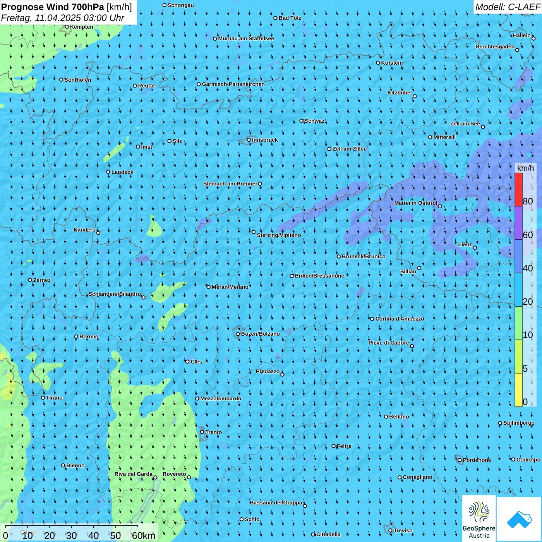Click the GeoSphere Austria logo
This screenshot has width=542, height=542.
click(x=479, y=518)
